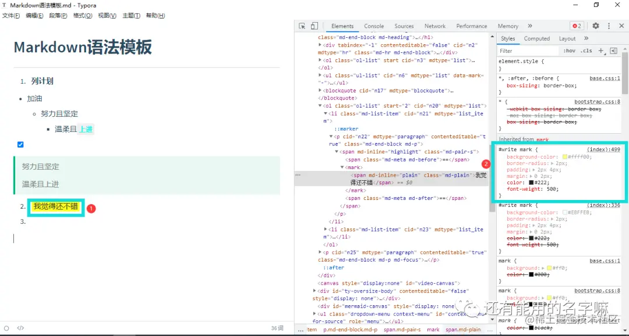This screenshot has height=336, width=629.
Task: Focus the Styles Filter input field
Action: click(x=528, y=51)
